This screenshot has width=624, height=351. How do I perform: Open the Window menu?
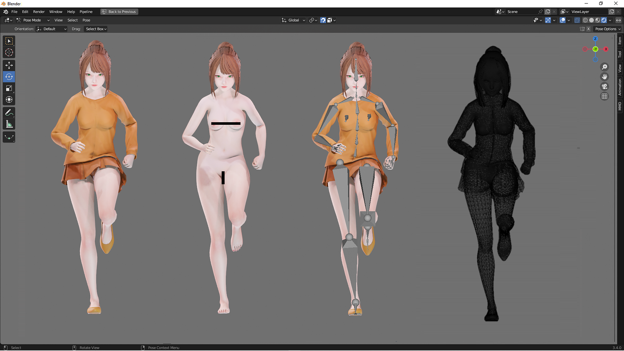point(56,12)
